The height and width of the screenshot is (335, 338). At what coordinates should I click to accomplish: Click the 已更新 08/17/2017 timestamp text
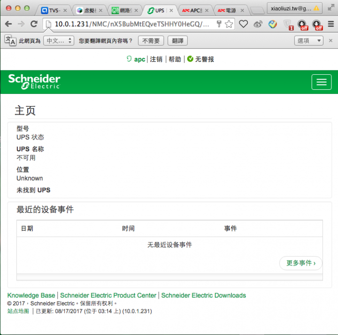(x=94, y=311)
